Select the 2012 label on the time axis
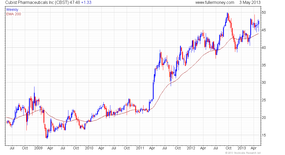 tap(190, 148)
